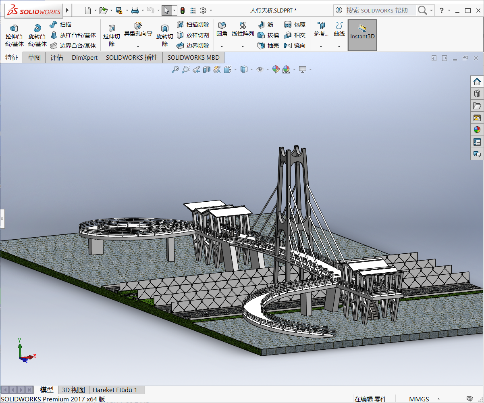484x403 pixels.
Task: Open the Appearances color ball in task pane
Action: (x=477, y=130)
